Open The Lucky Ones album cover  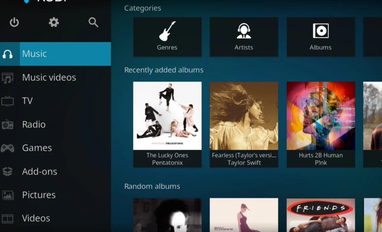[x=167, y=116]
